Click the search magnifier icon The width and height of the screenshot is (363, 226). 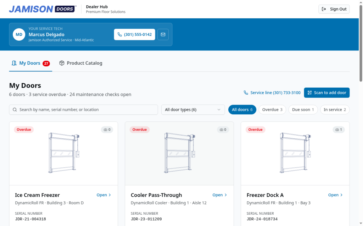[x=15, y=110]
